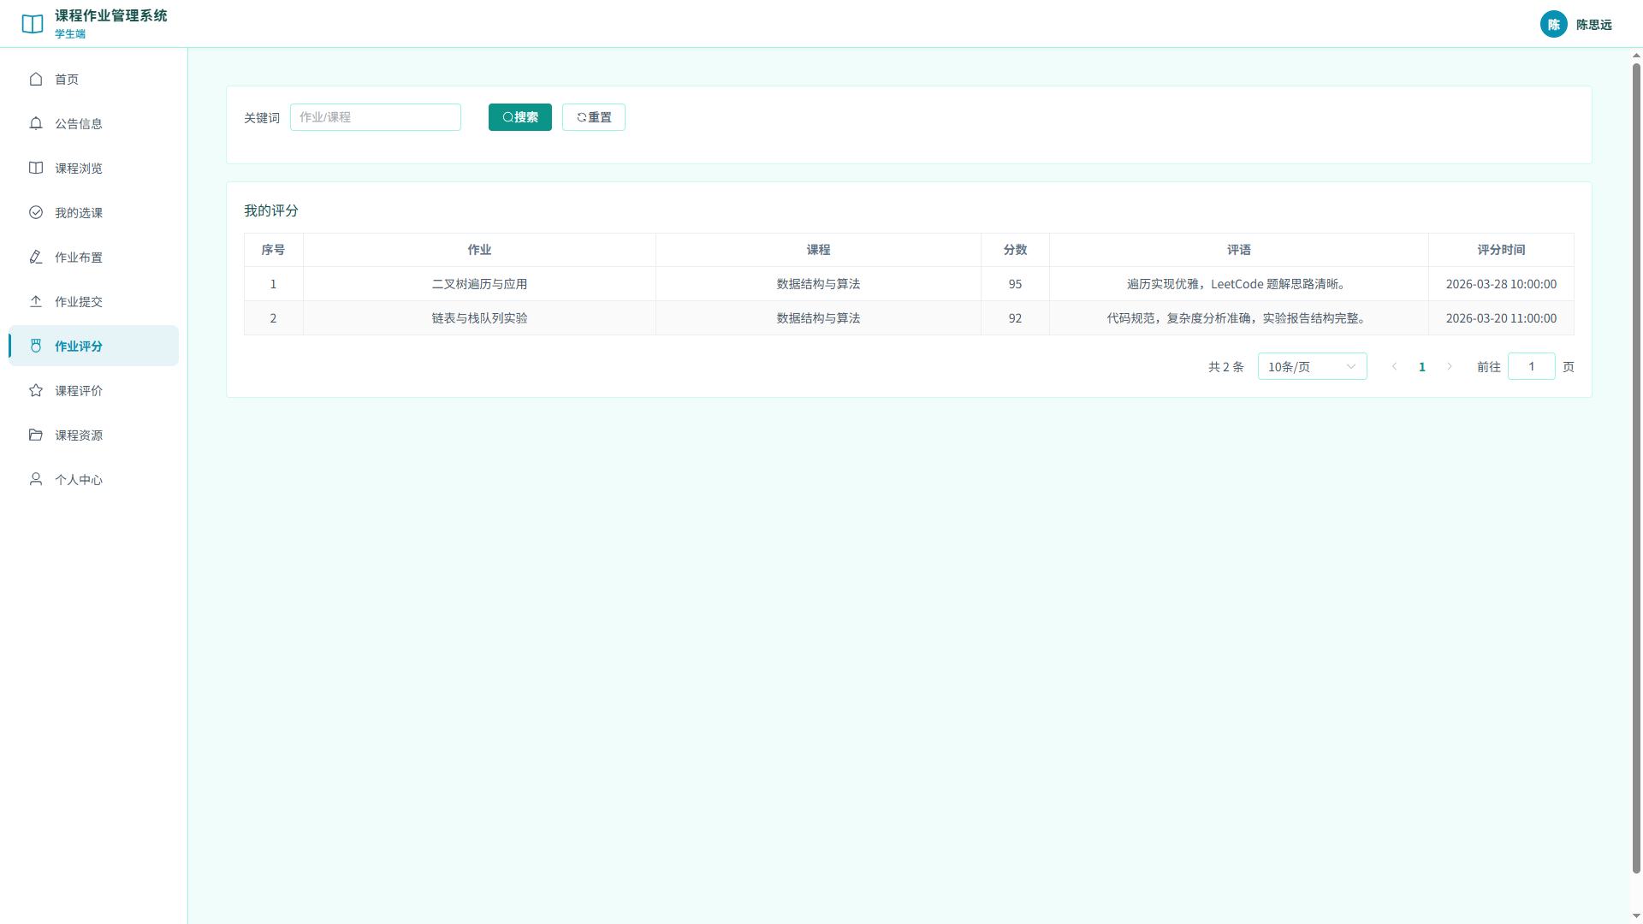Open the 作业评分 menu item
1643x924 pixels.
tap(94, 346)
